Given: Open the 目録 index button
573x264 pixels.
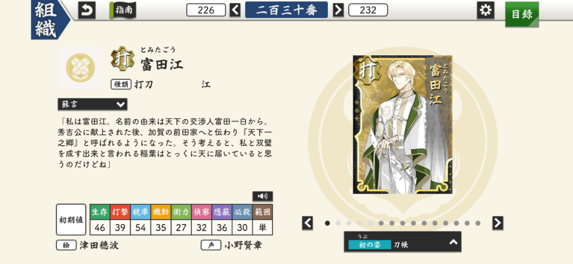Looking at the screenshot, I should click(522, 14).
